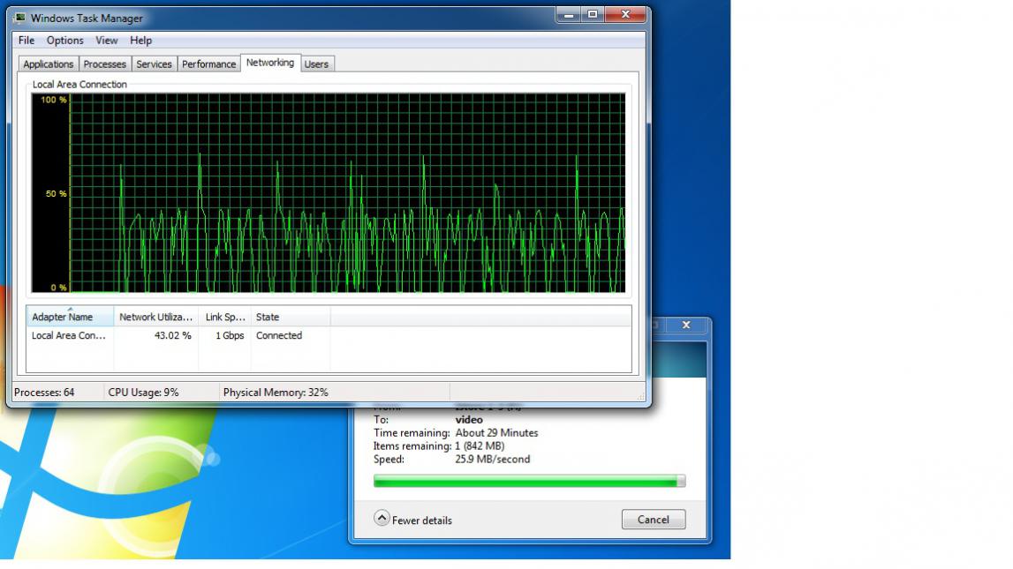This screenshot has width=1013, height=569.
Task: Click the About 29 Minutes time remaining
Action: tap(497, 433)
